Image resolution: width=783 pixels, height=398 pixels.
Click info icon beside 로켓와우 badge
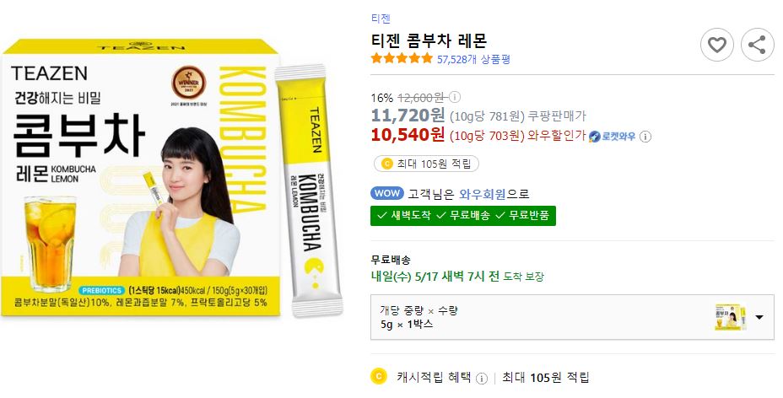point(645,136)
